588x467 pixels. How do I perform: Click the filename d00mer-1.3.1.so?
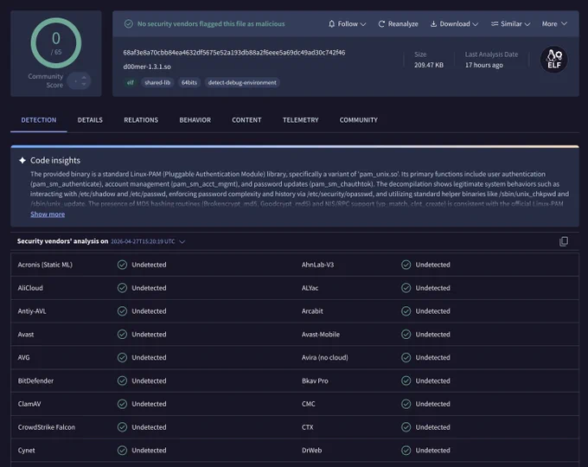(x=147, y=67)
